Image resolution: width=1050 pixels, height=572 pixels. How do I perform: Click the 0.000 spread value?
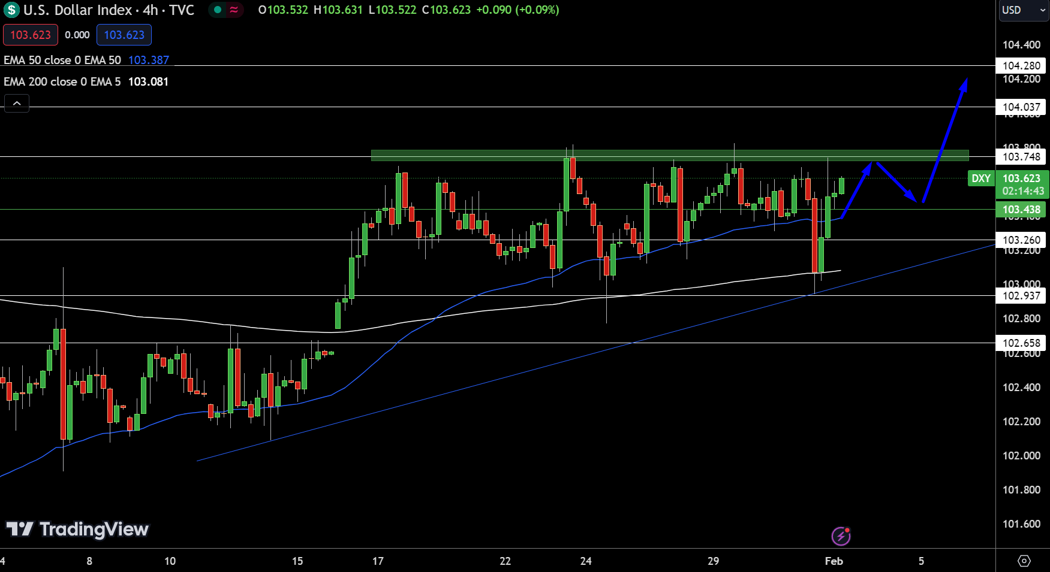(77, 35)
